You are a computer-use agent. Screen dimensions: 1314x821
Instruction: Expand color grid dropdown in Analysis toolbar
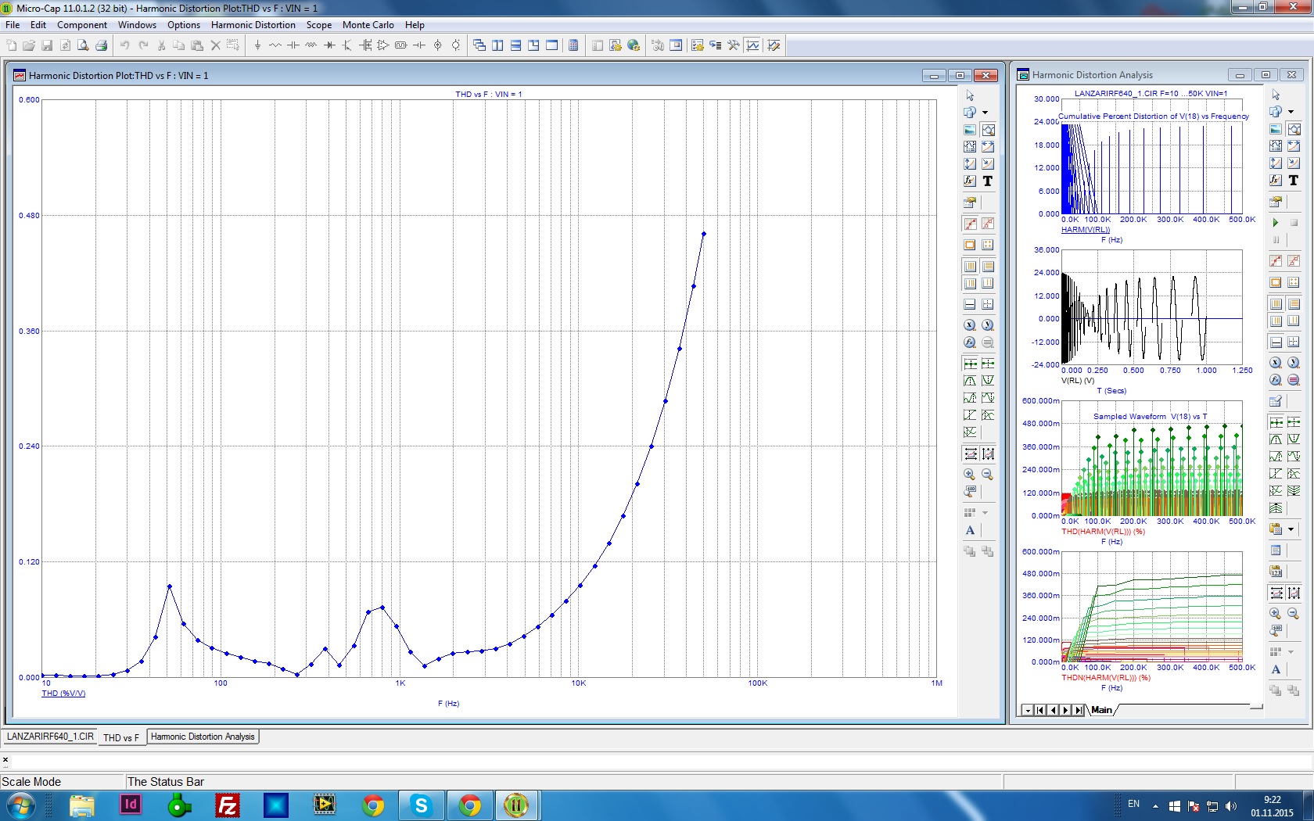(1291, 652)
